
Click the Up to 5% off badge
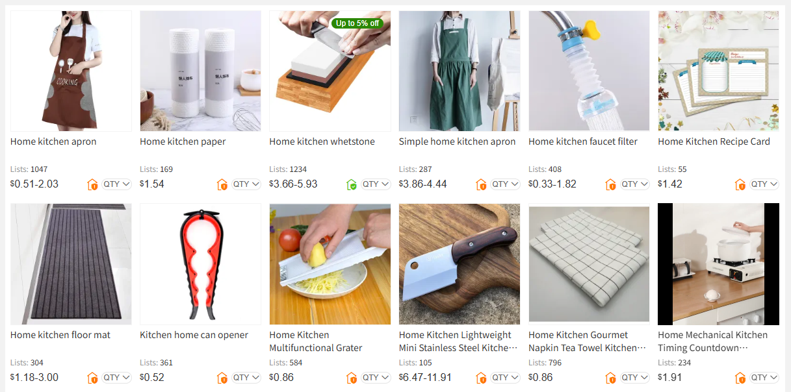tap(357, 23)
